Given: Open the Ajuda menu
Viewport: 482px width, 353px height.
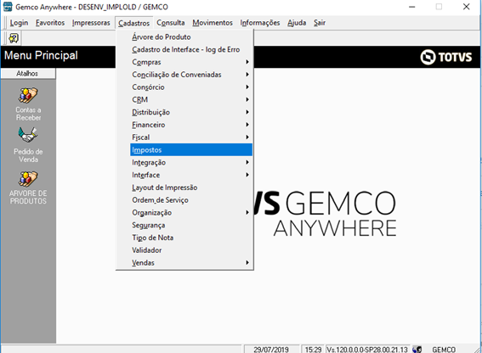Looking at the screenshot, I should click(x=297, y=23).
